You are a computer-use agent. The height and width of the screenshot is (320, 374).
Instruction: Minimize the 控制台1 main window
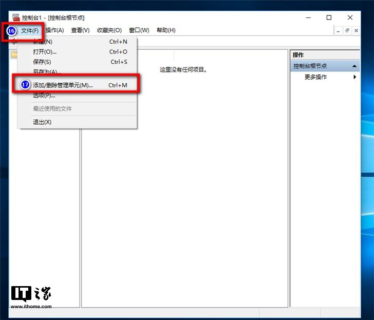click(308, 17)
